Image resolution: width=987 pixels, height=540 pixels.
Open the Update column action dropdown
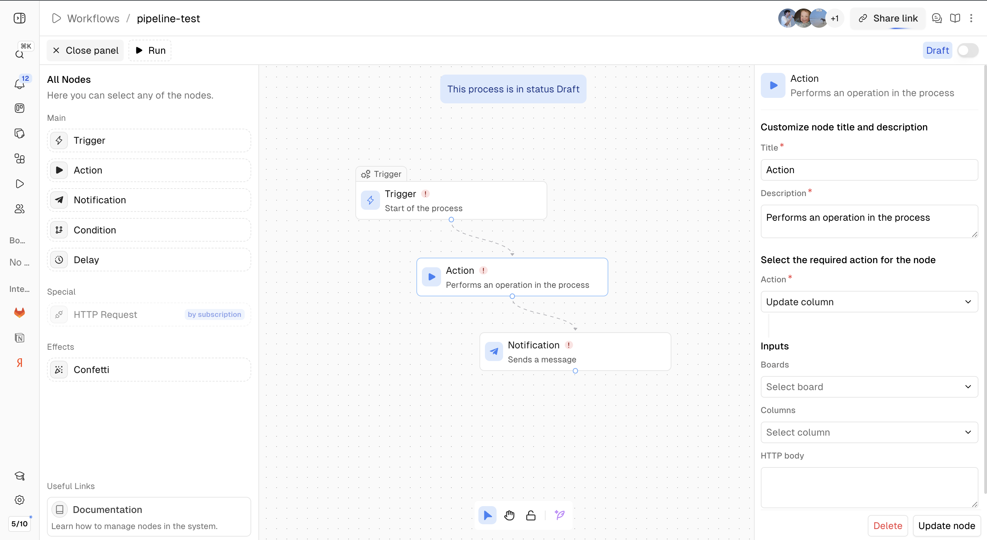coord(869,302)
